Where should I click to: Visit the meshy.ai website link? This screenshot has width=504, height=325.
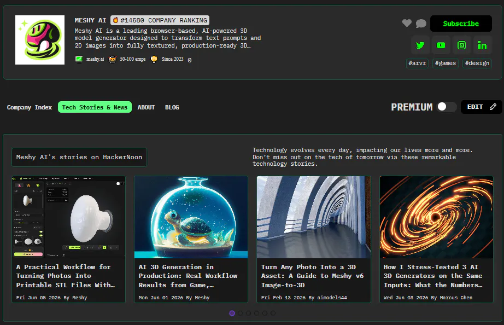(95, 59)
